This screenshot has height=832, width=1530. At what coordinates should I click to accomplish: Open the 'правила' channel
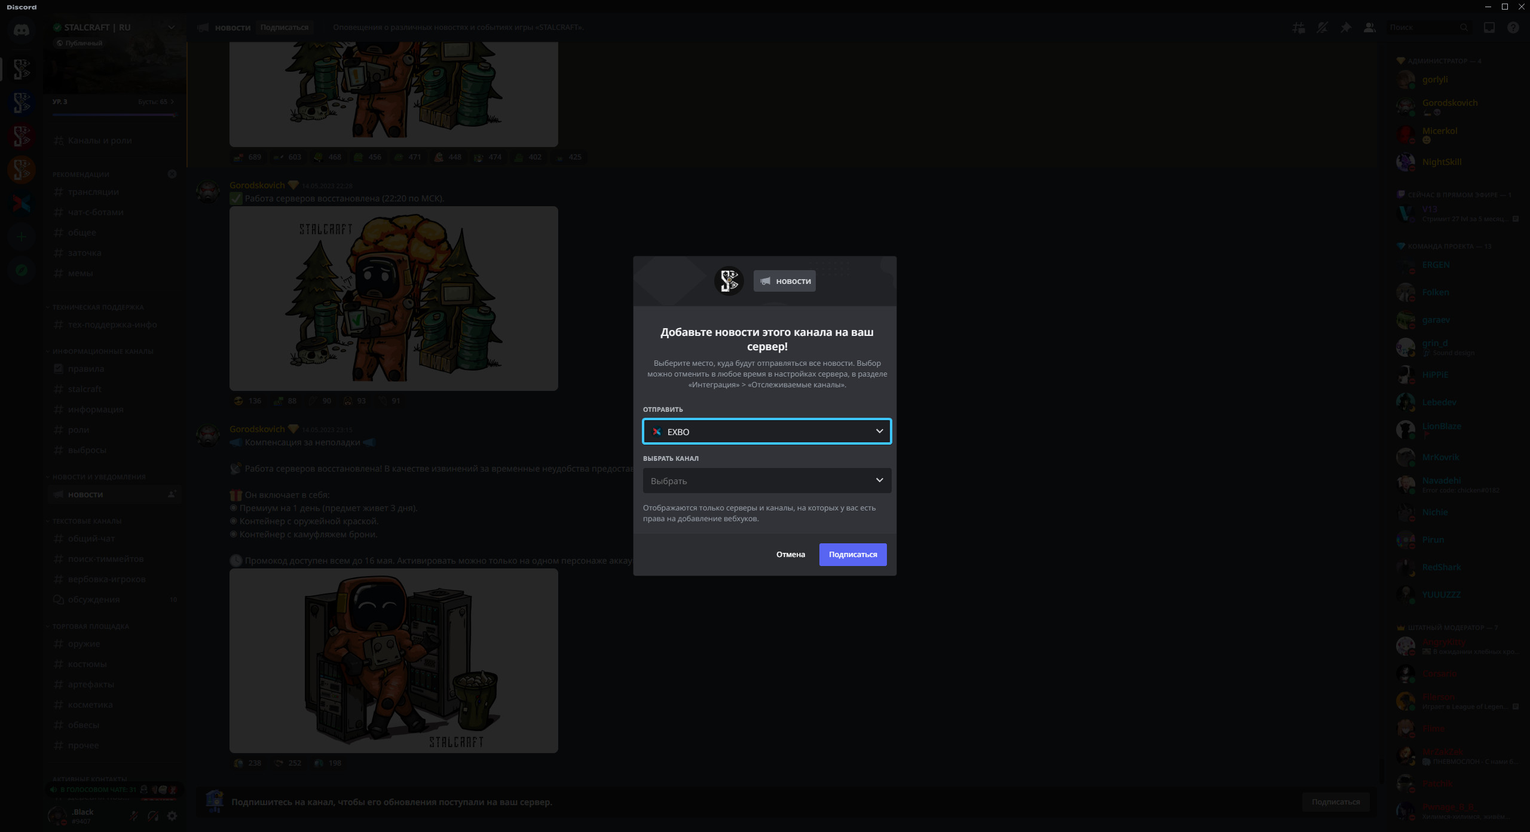pos(86,369)
